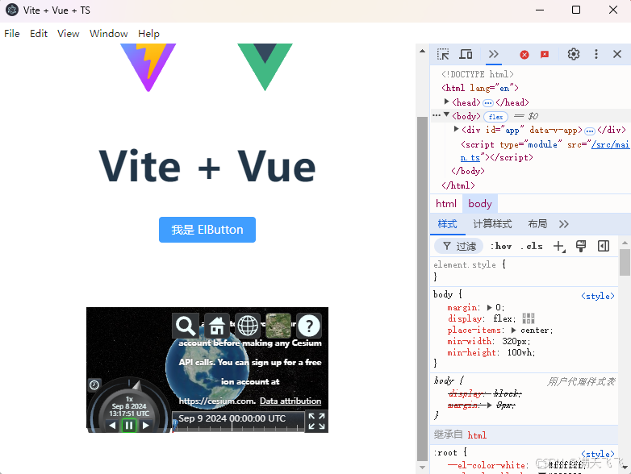The height and width of the screenshot is (474, 631).
Task: Show more style pane tabs chevron
Action: coord(563,224)
